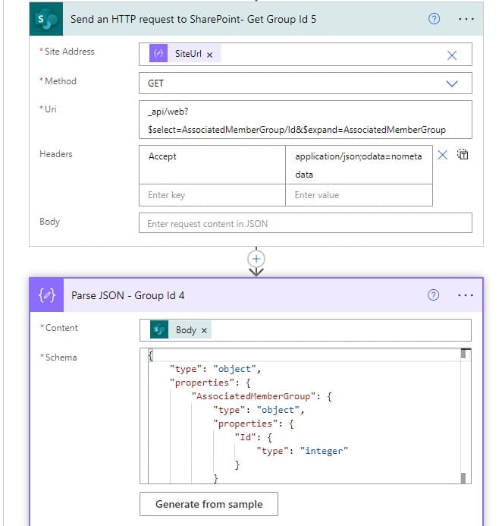Click the Parse JSON action icon

pos(46,295)
